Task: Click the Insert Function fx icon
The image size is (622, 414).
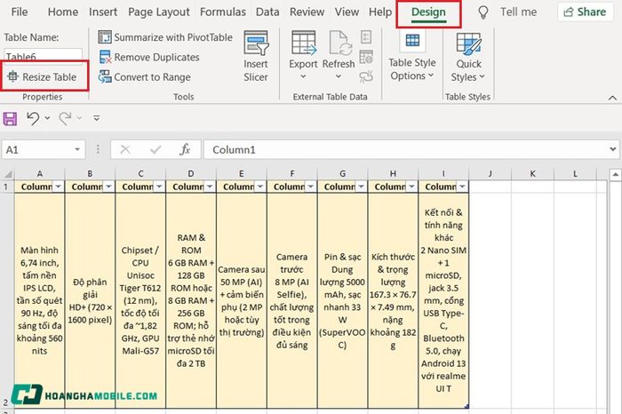Action: click(x=185, y=149)
